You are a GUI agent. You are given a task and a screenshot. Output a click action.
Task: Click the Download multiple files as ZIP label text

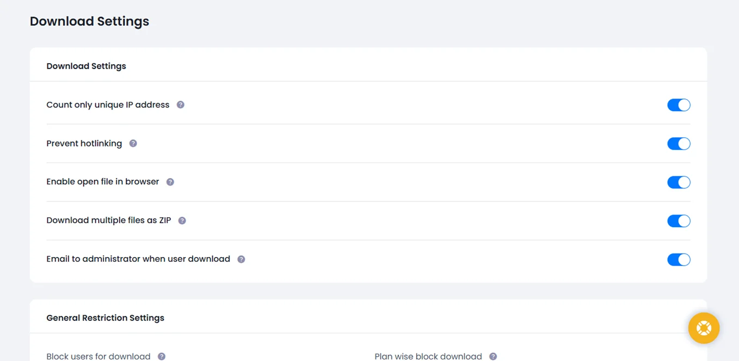[108, 221]
